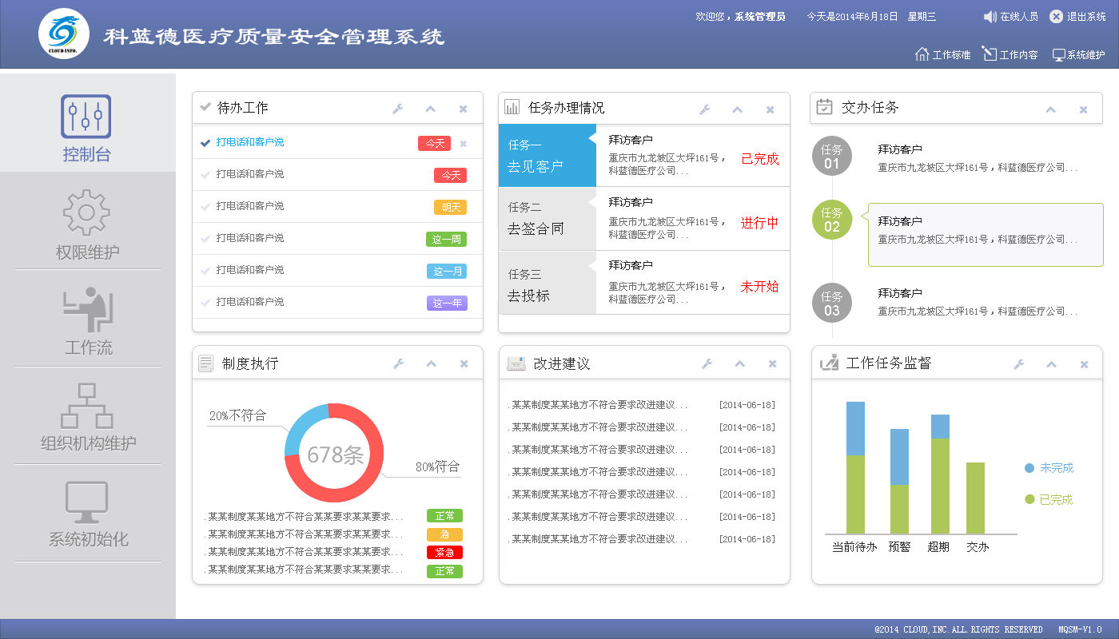Click the 明天 orange tag
This screenshot has height=639, width=1119.
click(451, 207)
